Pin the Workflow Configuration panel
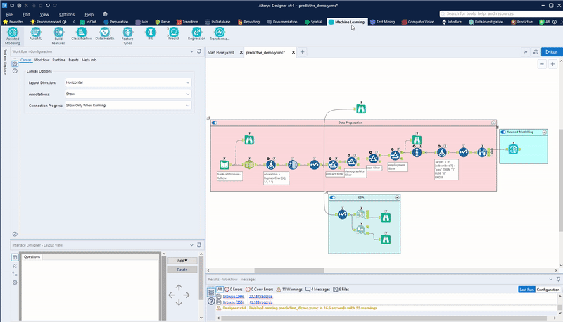The height and width of the screenshot is (322, 563). click(199, 51)
